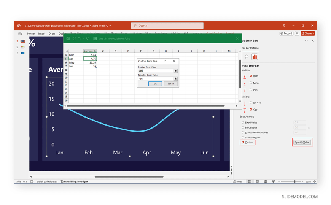Click the Record button
331x205 pixels.
pos(286,33)
